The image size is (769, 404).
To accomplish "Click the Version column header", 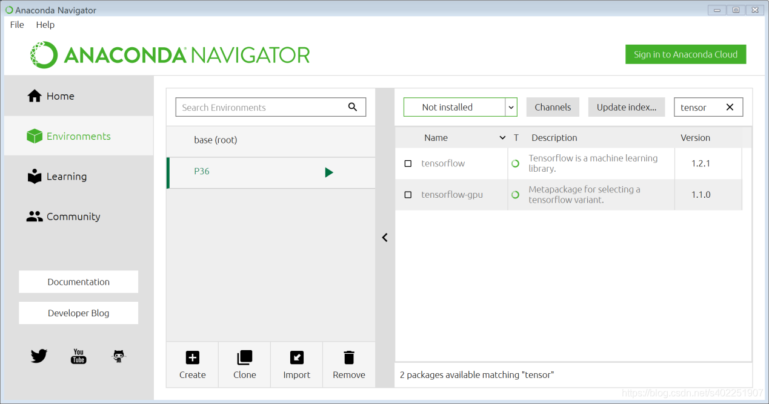I will [x=695, y=138].
